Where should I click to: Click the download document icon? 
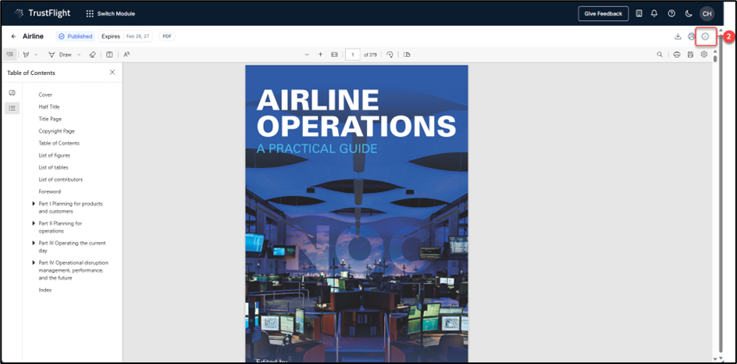pos(678,37)
